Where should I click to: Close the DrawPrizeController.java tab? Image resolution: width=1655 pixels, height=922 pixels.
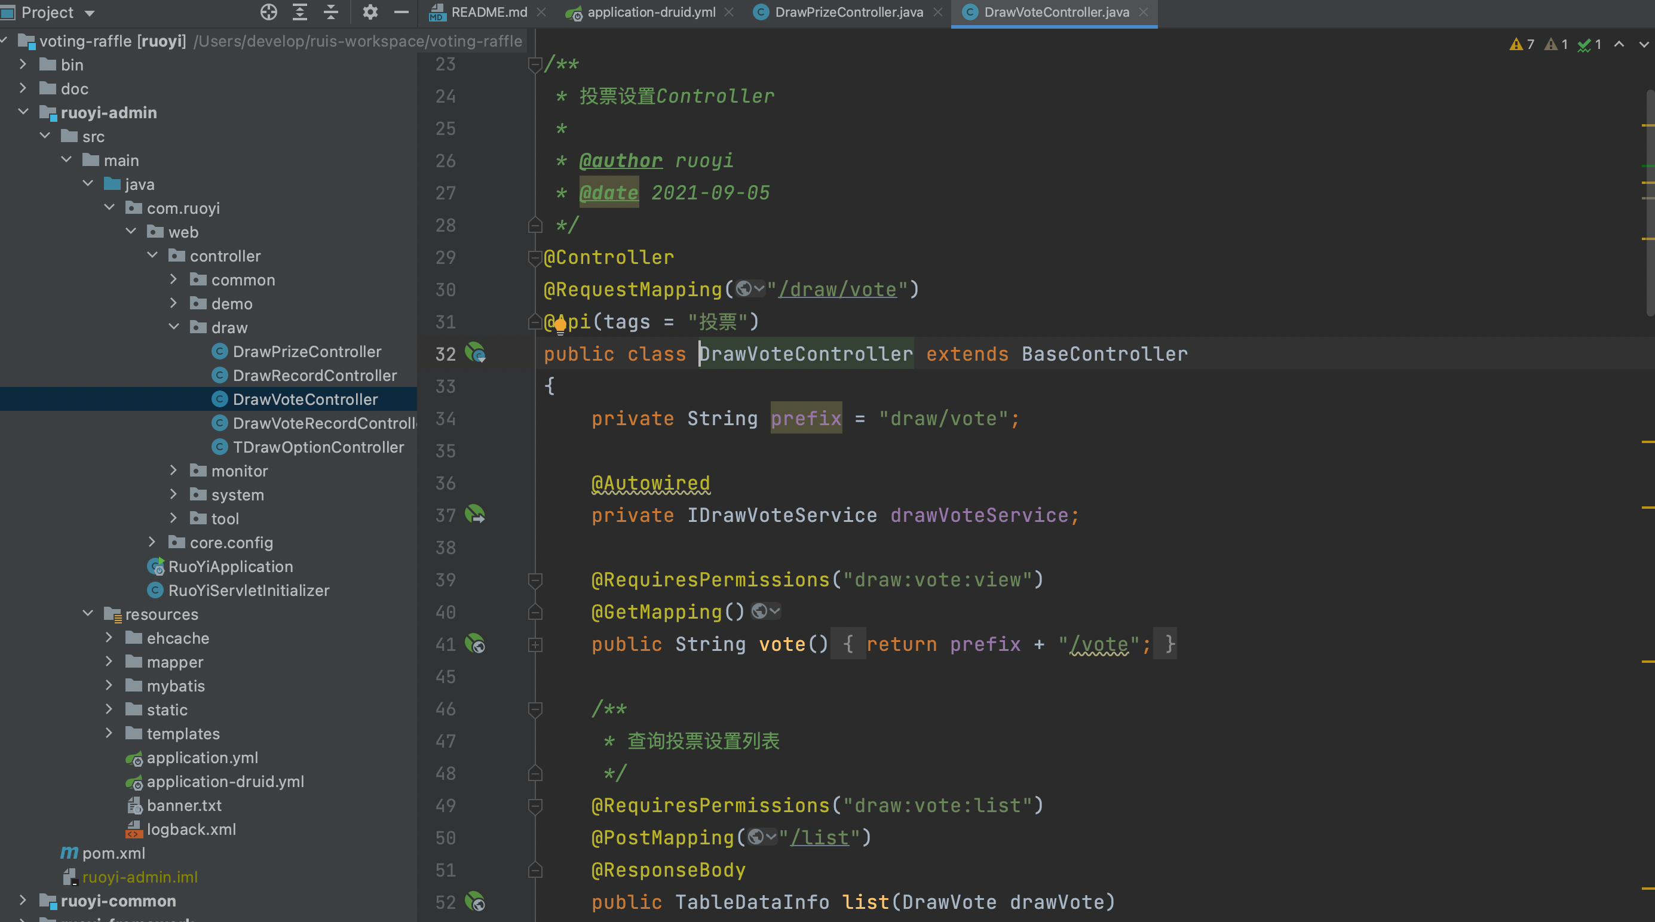[938, 12]
